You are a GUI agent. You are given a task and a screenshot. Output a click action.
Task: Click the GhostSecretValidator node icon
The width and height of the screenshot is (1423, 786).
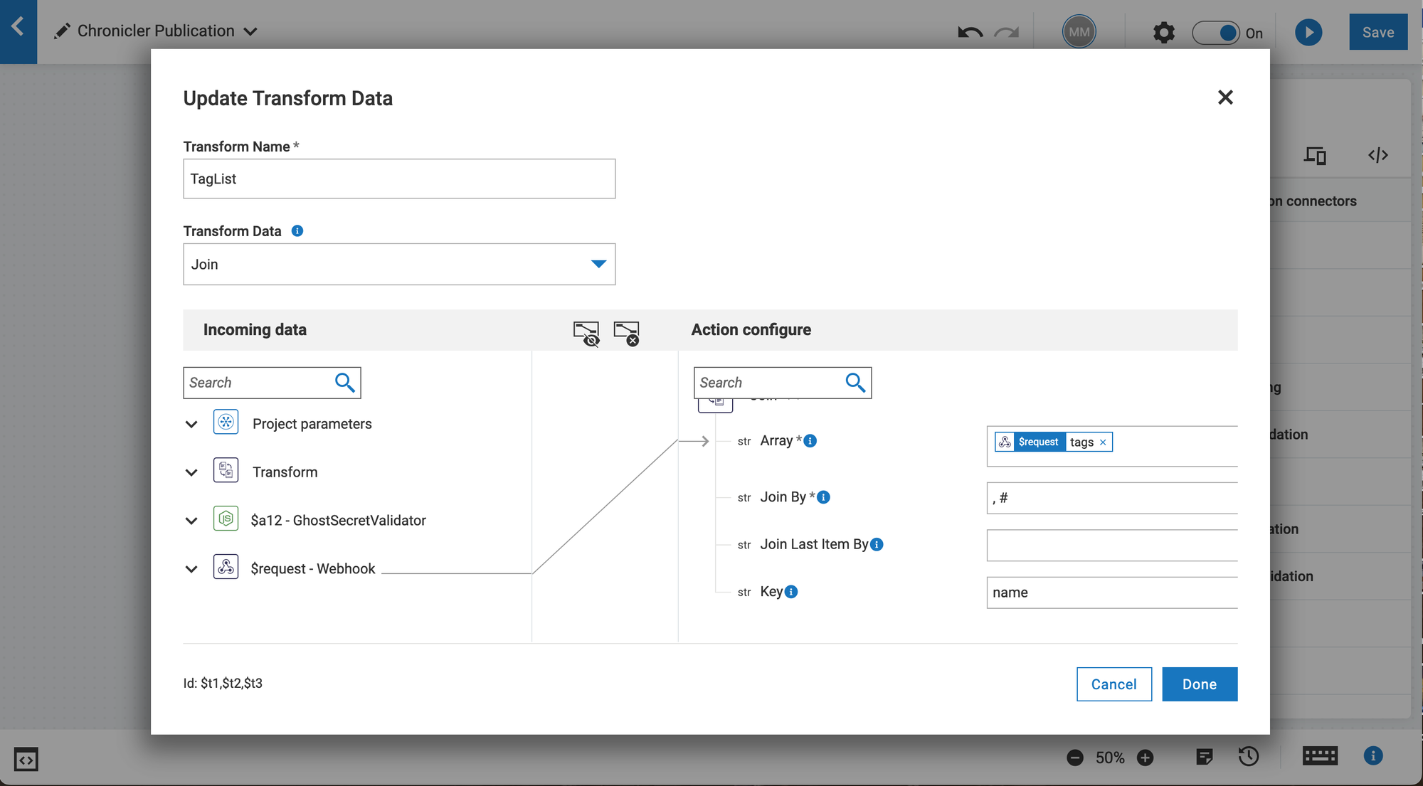coord(226,519)
